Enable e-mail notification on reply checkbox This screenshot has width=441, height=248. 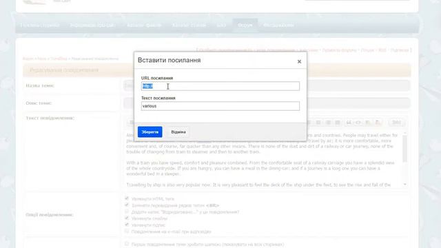127,231
